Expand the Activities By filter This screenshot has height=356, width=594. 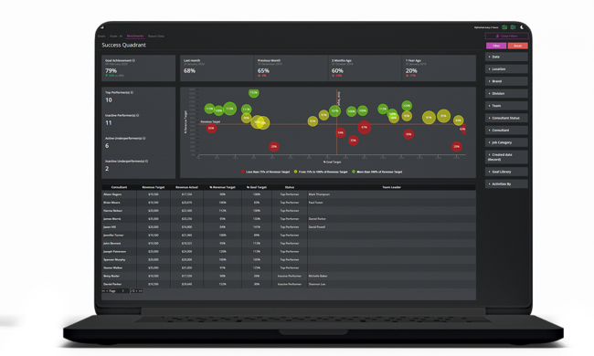tap(506, 184)
